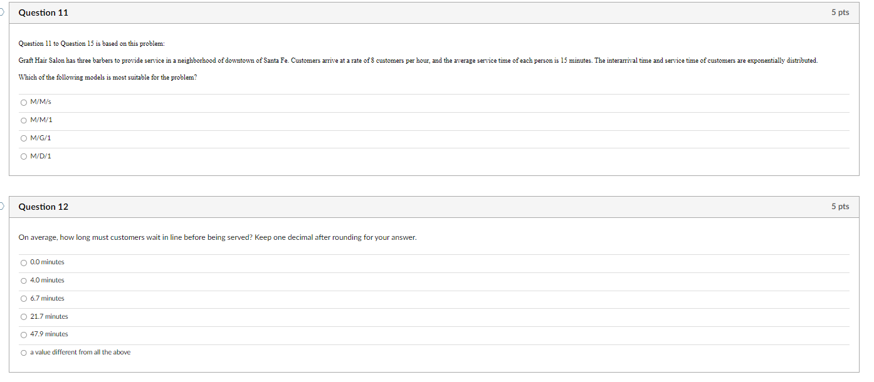The height and width of the screenshot is (382, 874).
Task: Click the Question 11 header
Action: coord(43,13)
